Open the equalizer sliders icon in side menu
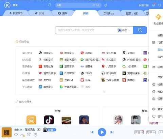 pos(154,43)
